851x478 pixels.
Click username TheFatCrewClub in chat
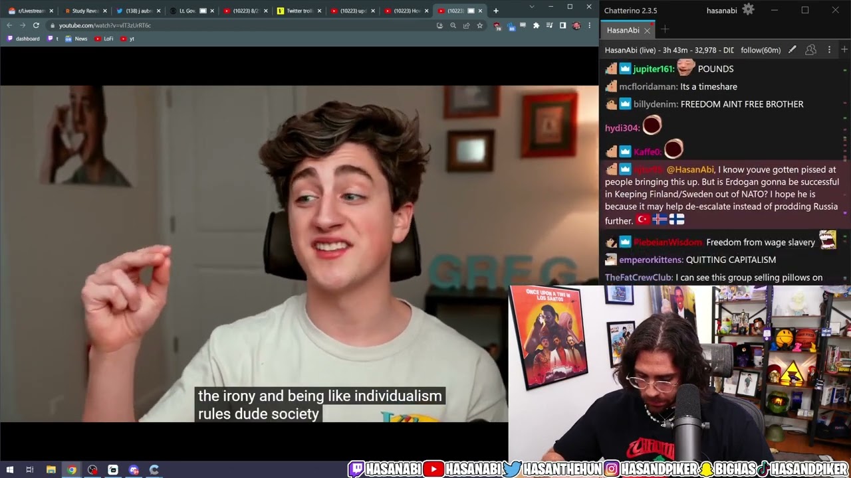[638, 278]
